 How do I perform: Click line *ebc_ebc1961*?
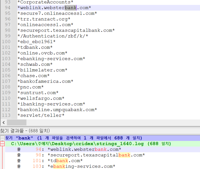(x=36, y=42)
